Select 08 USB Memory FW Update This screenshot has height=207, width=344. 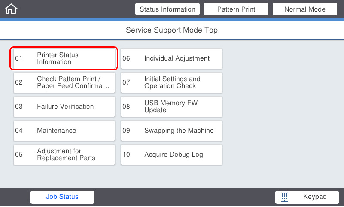[171, 107]
